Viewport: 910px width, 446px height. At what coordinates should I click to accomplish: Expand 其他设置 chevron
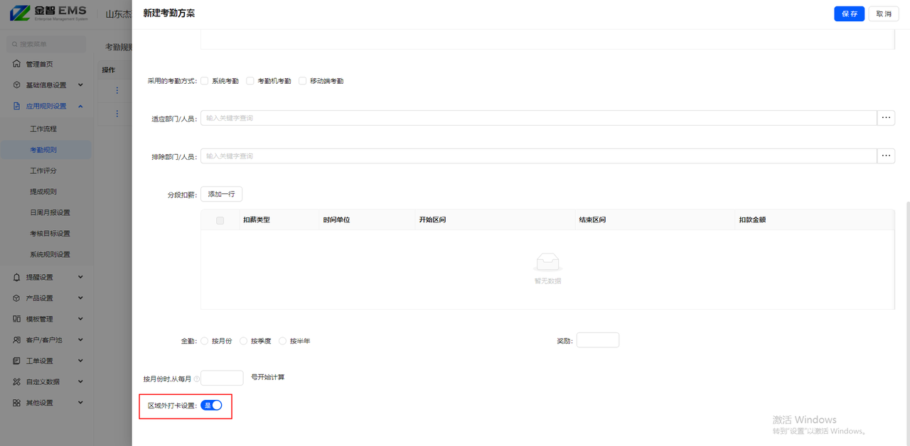(x=80, y=403)
